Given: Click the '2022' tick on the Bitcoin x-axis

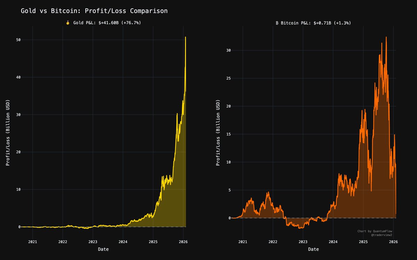Looking at the screenshot, I should pos(273,241).
